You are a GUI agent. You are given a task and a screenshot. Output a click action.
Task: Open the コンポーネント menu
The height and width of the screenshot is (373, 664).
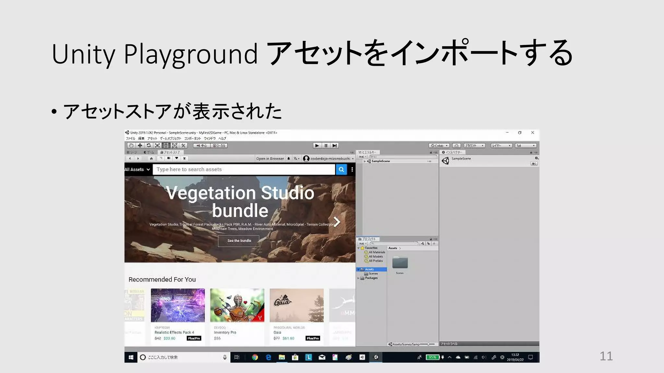click(193, 138)
